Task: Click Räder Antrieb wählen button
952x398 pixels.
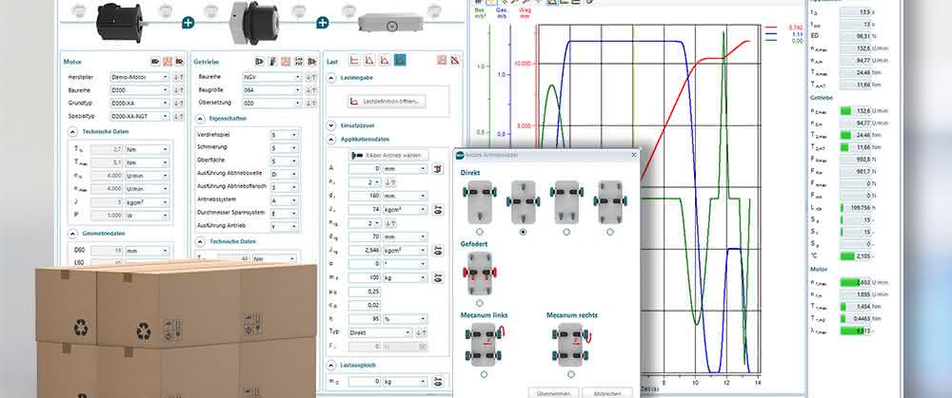Action: coord(388,155)
